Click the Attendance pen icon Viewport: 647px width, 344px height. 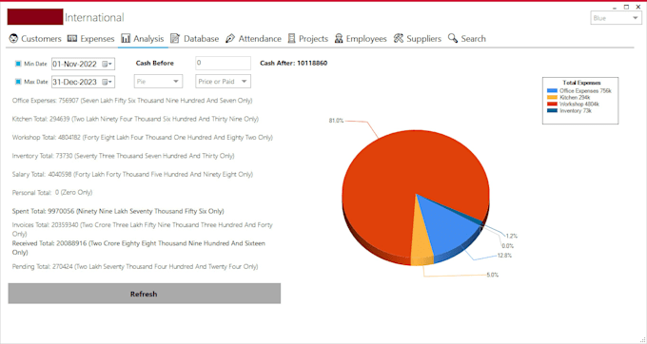tap(230, 39)
